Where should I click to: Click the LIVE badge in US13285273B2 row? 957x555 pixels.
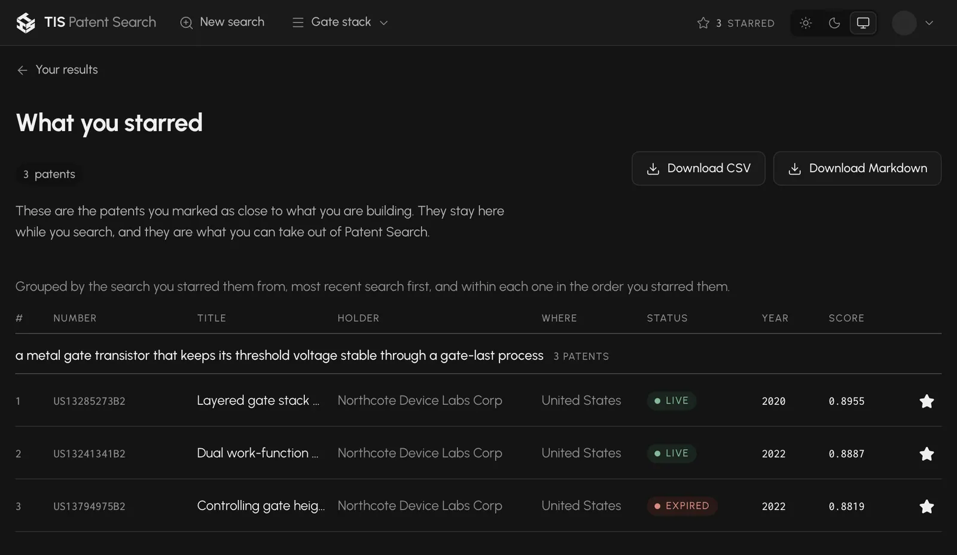(671, 401)
